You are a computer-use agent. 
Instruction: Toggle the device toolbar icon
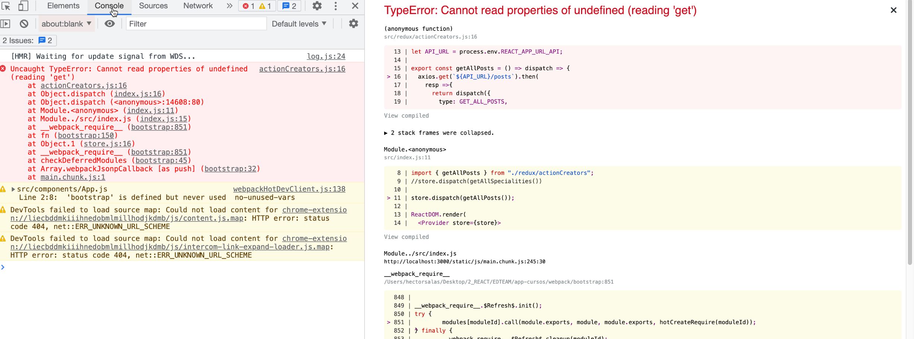coord(23,6)
